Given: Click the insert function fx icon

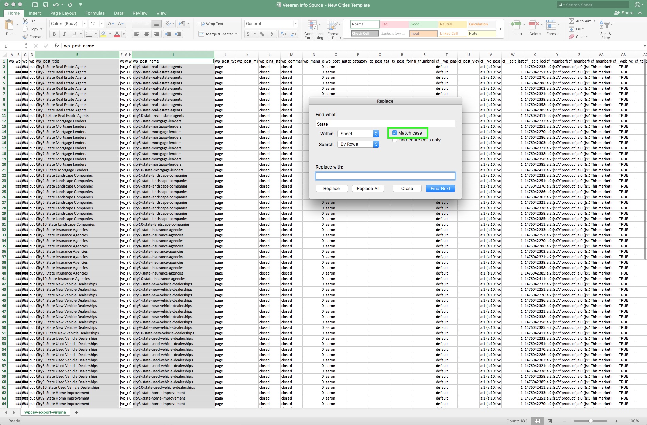Looking at the screenshot, I should 56,46.
